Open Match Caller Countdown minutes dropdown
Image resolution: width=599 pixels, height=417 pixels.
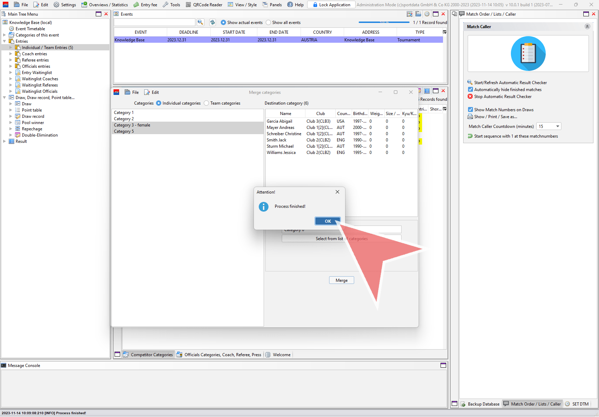click(558, 126)
